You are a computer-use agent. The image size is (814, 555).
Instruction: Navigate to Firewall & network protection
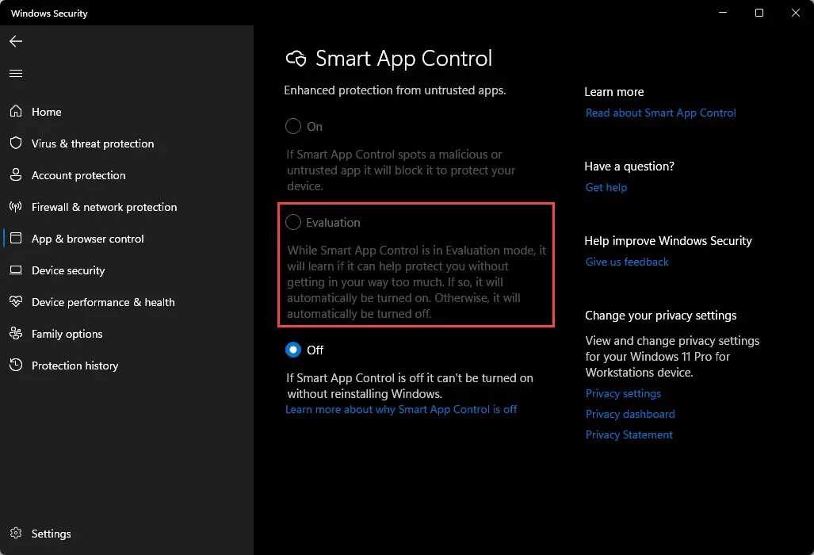(x=127, y=207)
